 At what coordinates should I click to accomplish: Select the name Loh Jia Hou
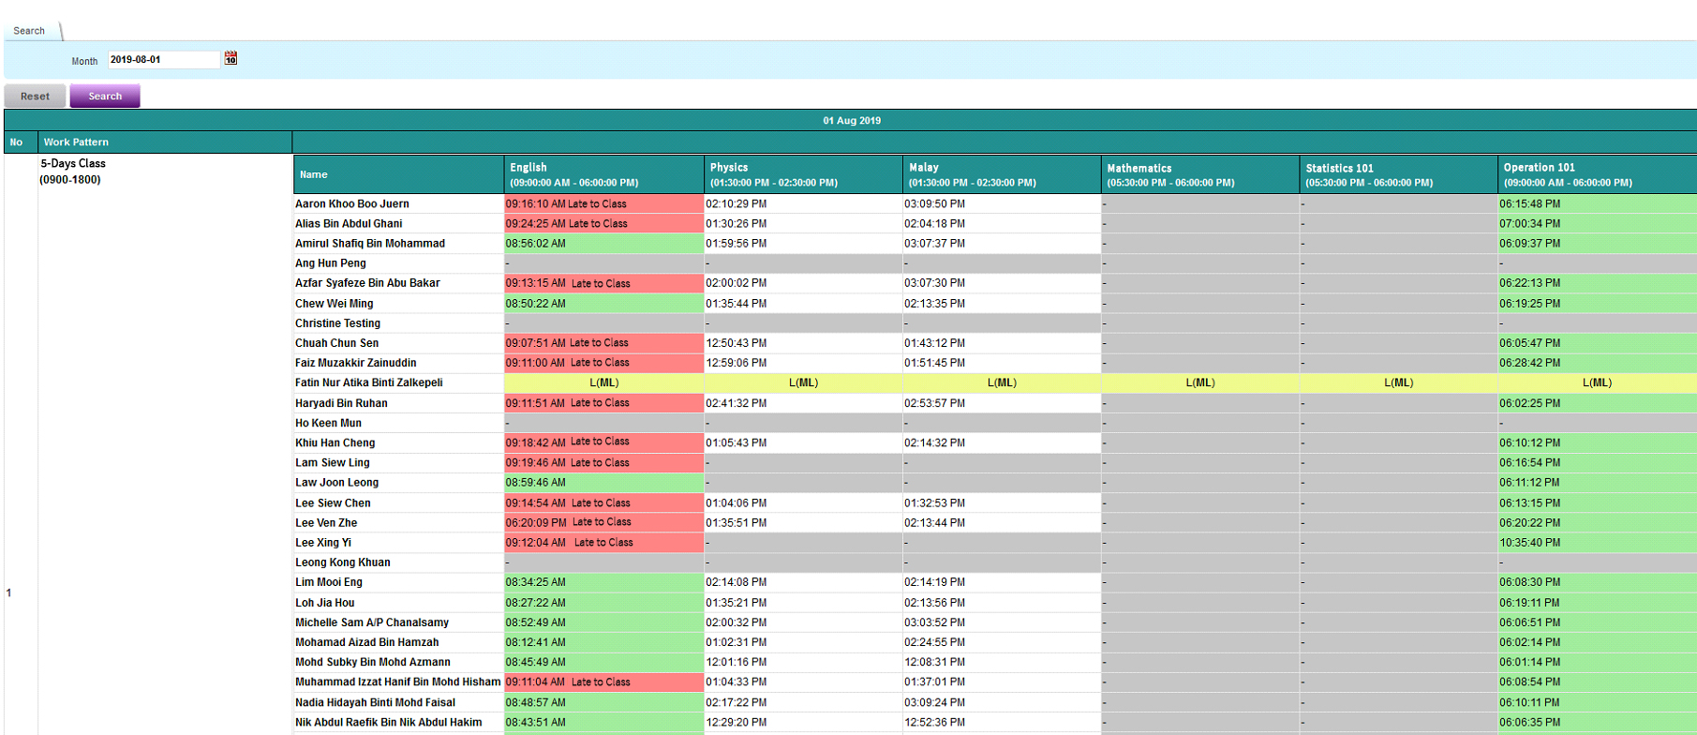[324, 603]
